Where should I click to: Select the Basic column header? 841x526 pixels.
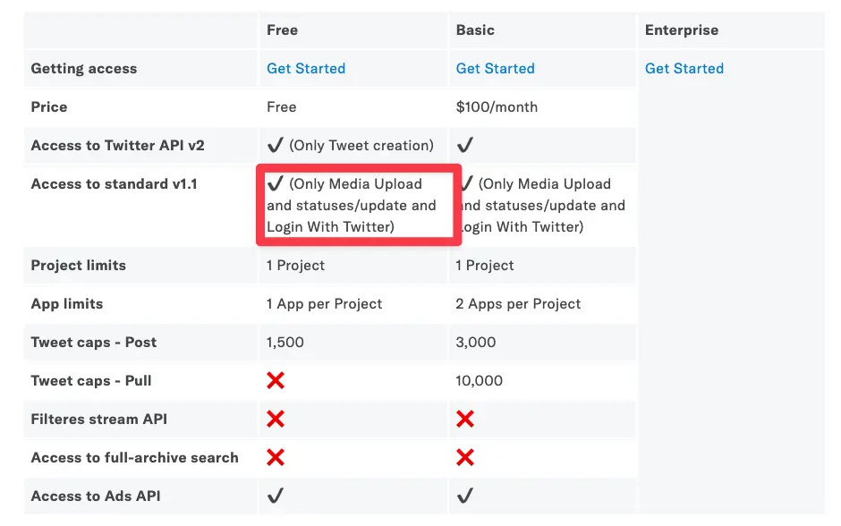pos(471,30)
